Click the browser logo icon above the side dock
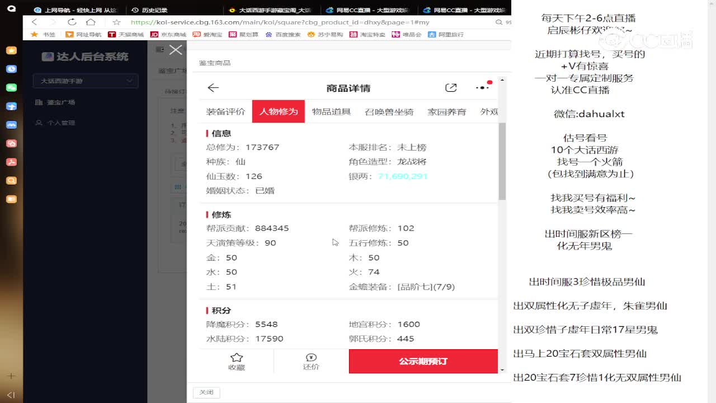Viewport: 716px width, 403px height. [x=11, y=8]
